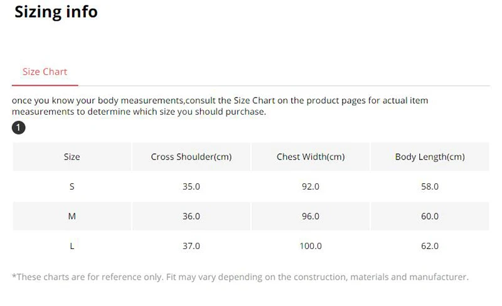Click the 37.0 cross shoulder value
502x306 pixels.
[x=191, y=246]
